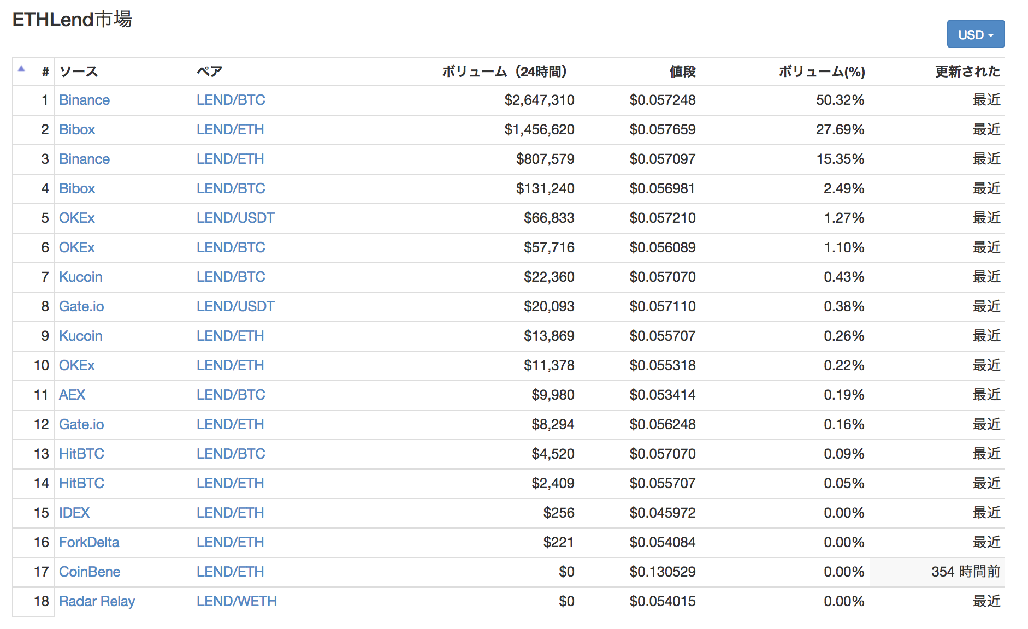Open Kucoin link in row 7
Screen dimensions: 1028x629
coord(80,277)
